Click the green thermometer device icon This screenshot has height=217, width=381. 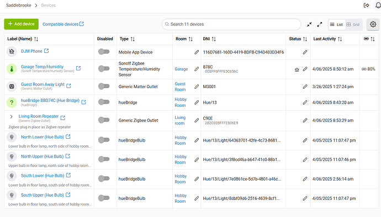[x=12, y=69]
